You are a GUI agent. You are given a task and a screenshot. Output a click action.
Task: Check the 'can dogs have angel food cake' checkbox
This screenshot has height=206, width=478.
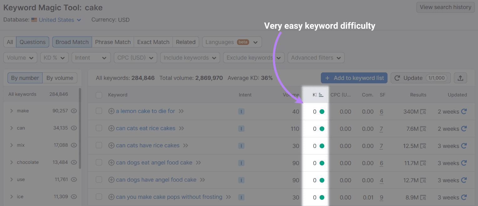99,179
